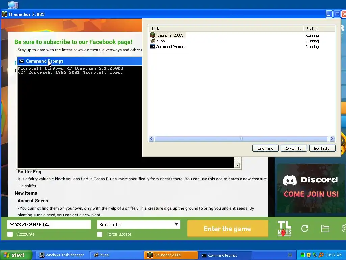The height and width of the screenshot is (260, 346).
Task: Click the Command Prompt window title bar
Action: click(x=79, y=61)
